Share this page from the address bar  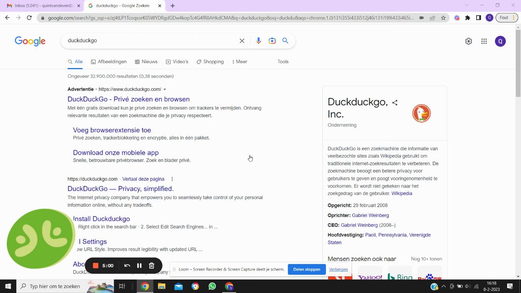pos(432,17)
